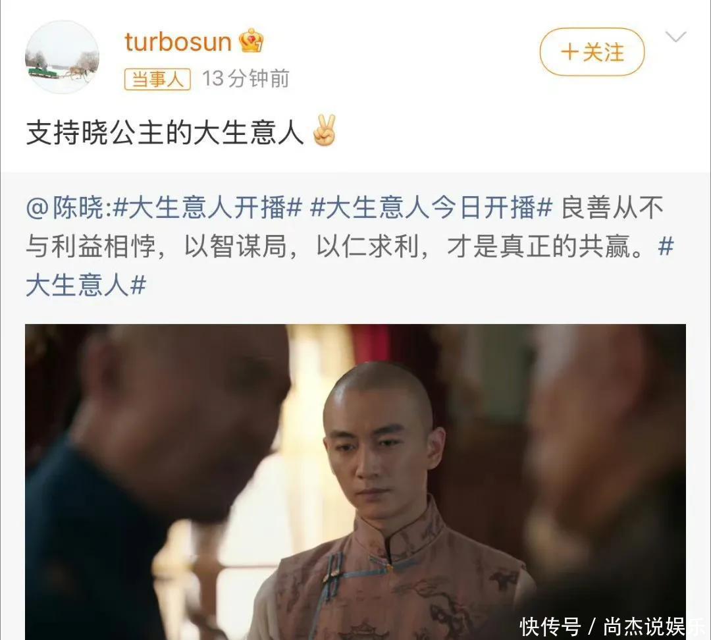Open turbosun's snowy profile avatar
The width and height of the screenshot is (711, 640).
(x=62, y=57)
